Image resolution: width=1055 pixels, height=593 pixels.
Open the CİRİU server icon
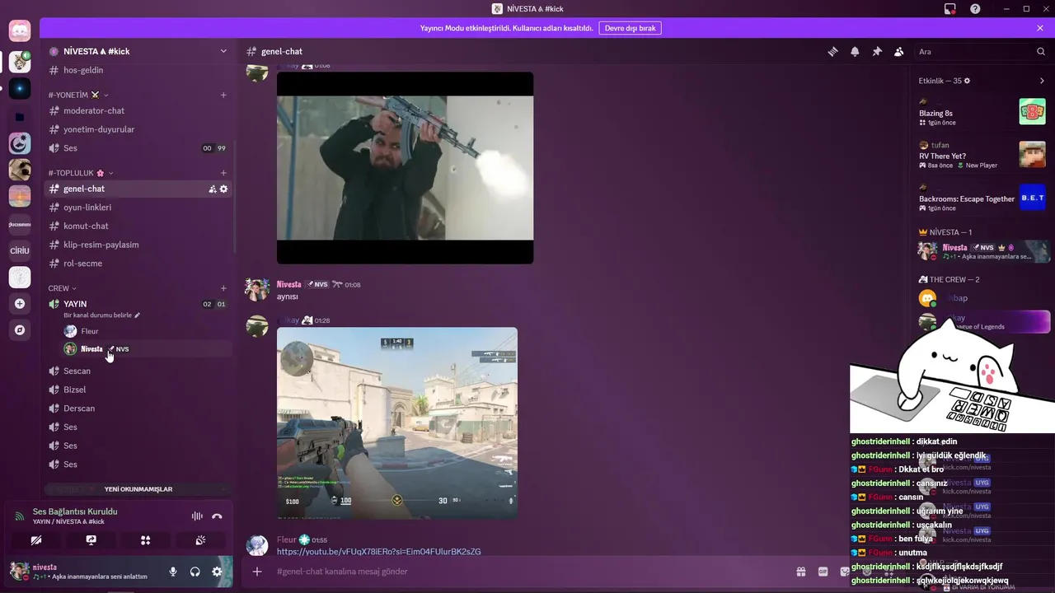(x=20, y=250)
